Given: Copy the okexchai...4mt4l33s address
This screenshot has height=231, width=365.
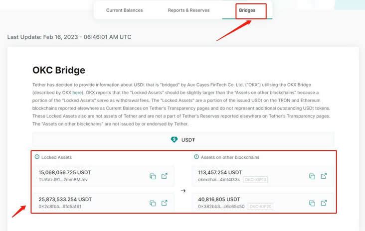Looking at the screenshot, I should [312, 176].
